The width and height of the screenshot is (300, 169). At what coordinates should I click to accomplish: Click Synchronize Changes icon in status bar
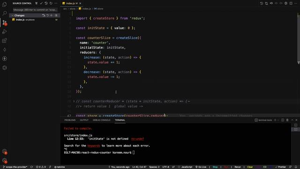coord(31,167)
